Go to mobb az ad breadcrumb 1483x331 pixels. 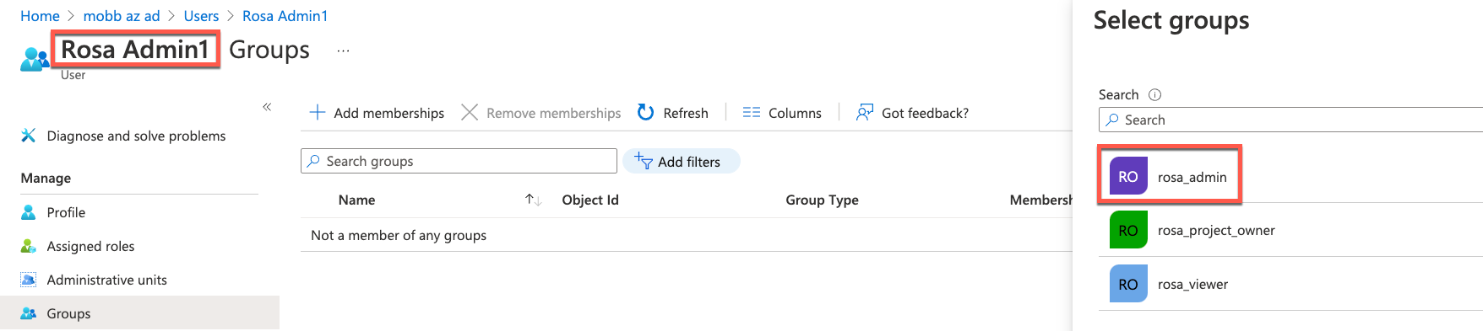122,16
